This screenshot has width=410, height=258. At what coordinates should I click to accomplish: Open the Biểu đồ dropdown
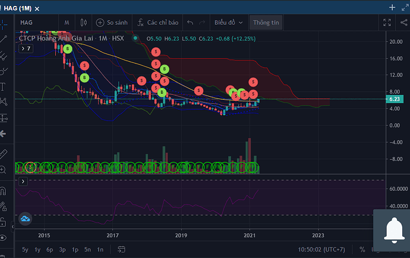click(228, 23)
